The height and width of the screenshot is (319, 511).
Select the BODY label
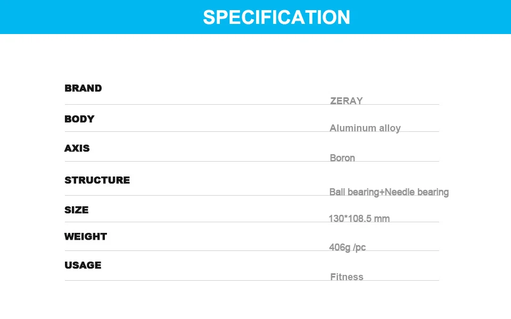point(79,119)
